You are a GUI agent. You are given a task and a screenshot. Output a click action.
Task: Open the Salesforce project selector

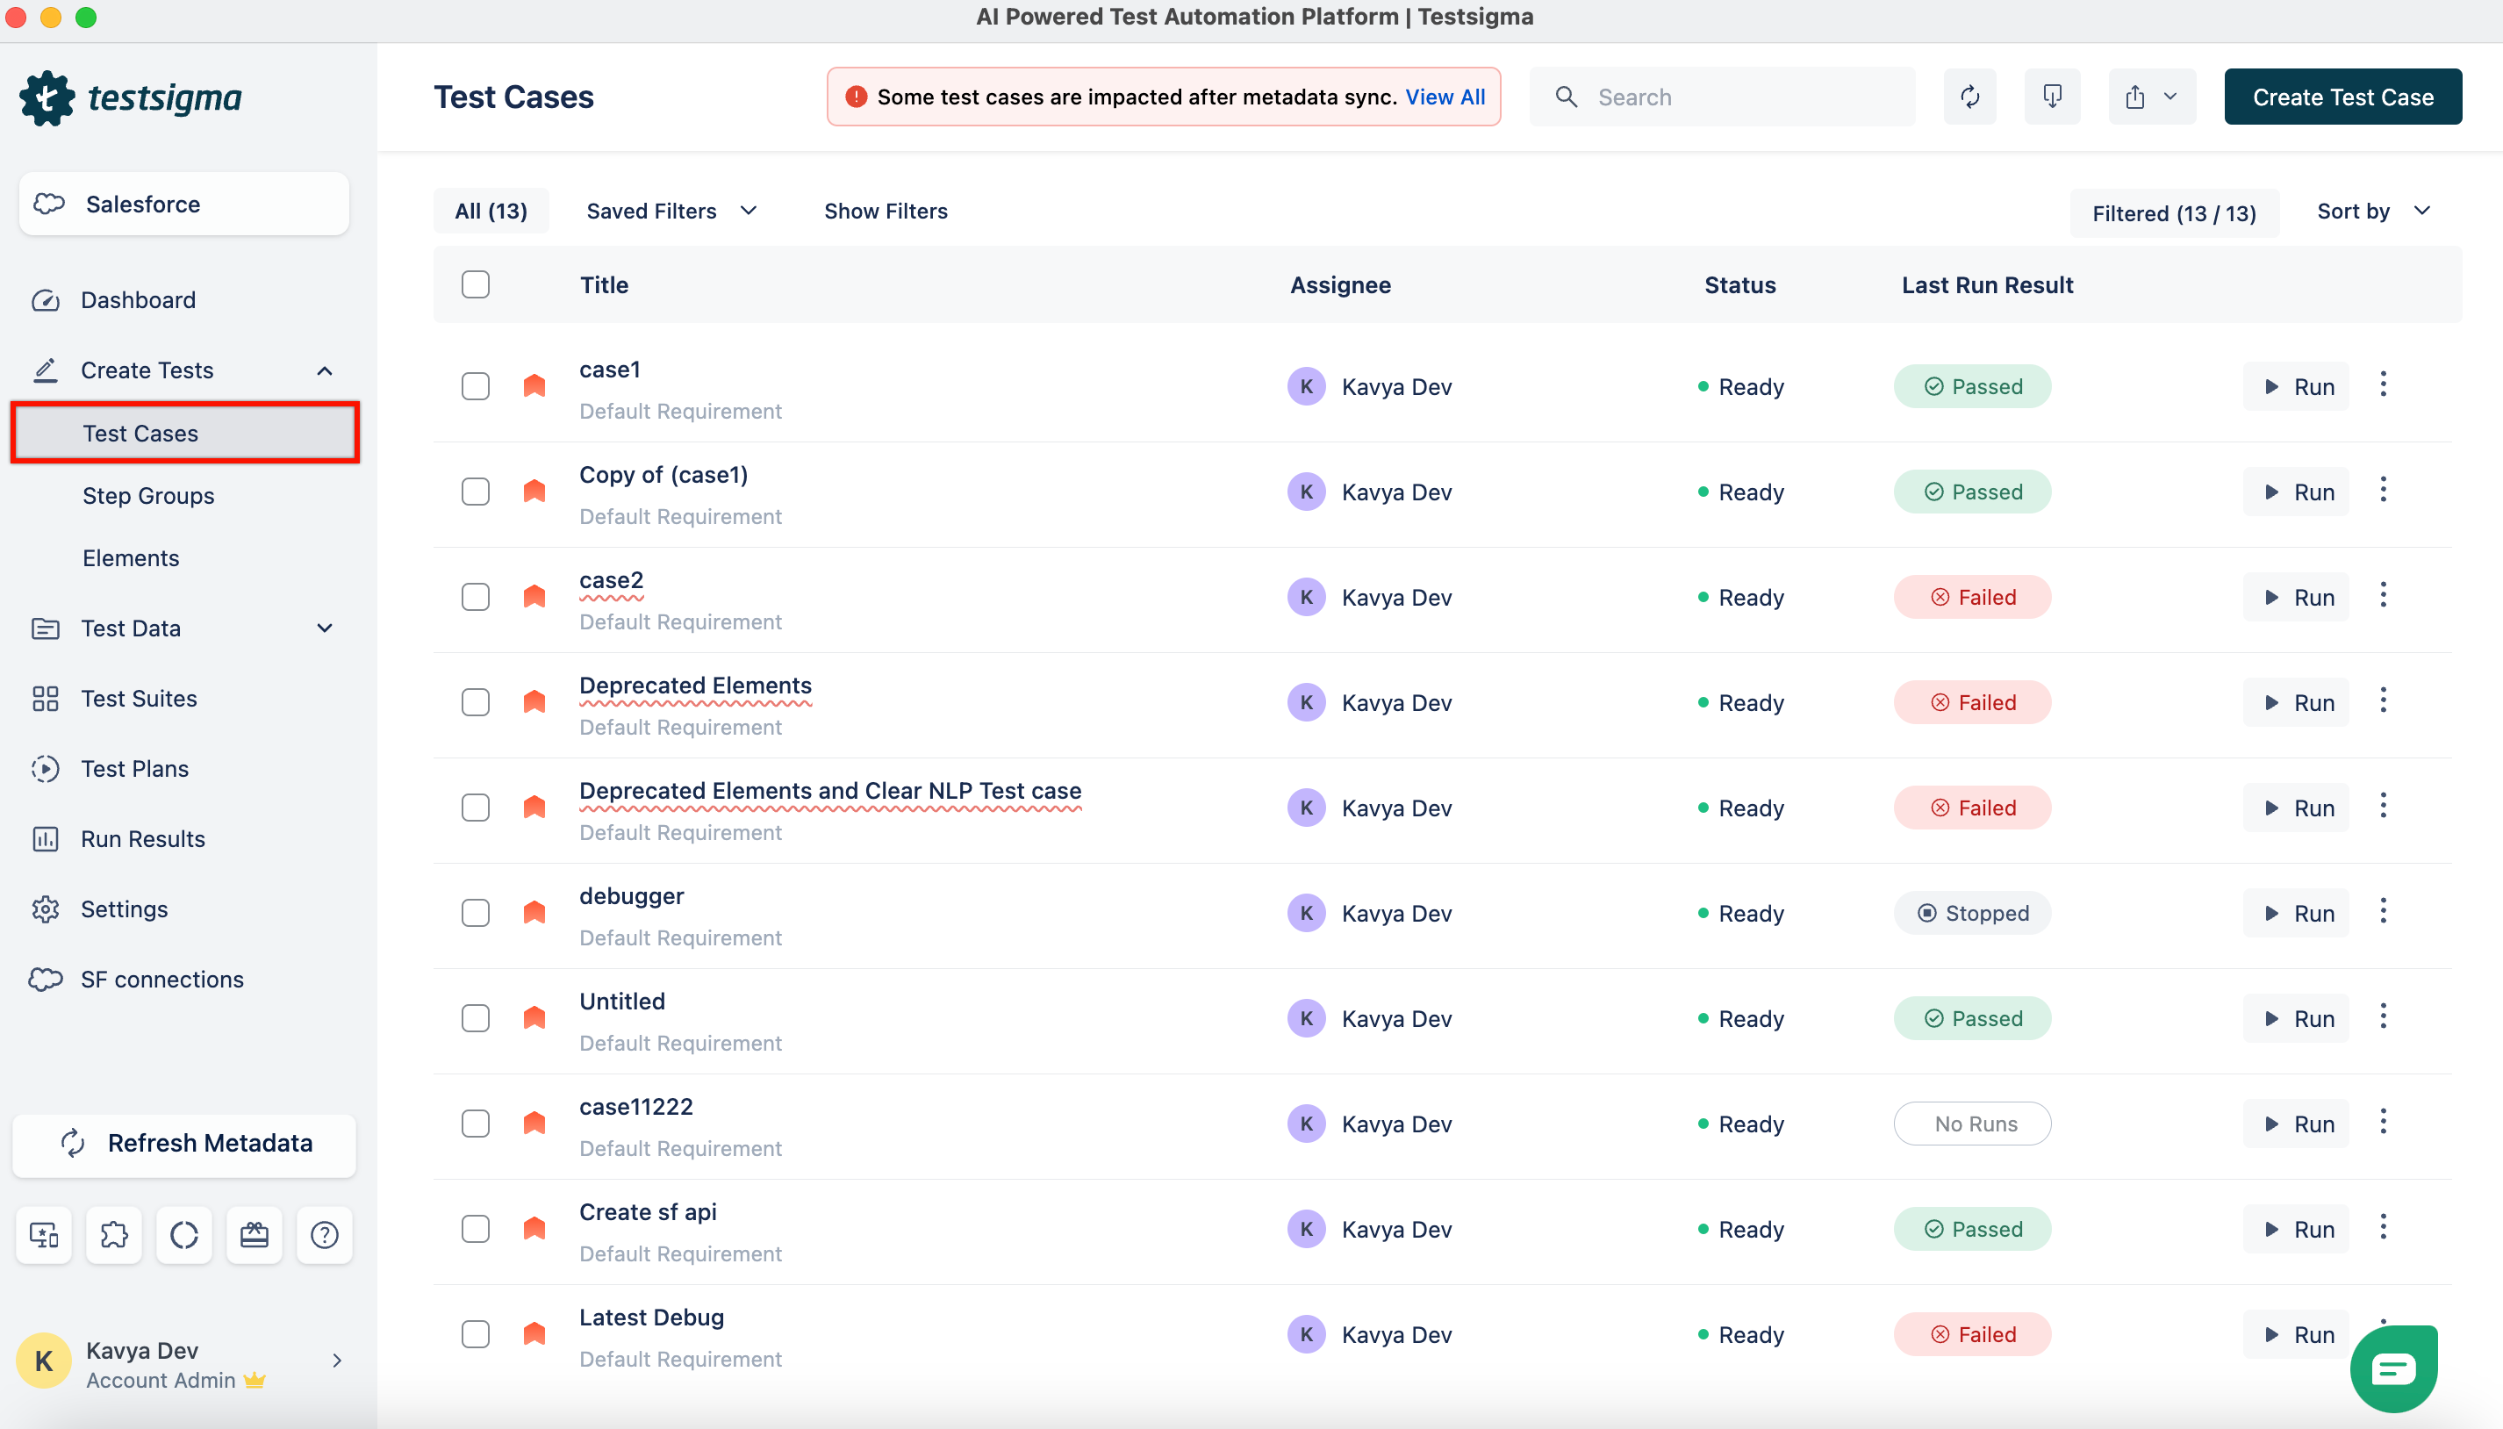click(x=183, y=205)
